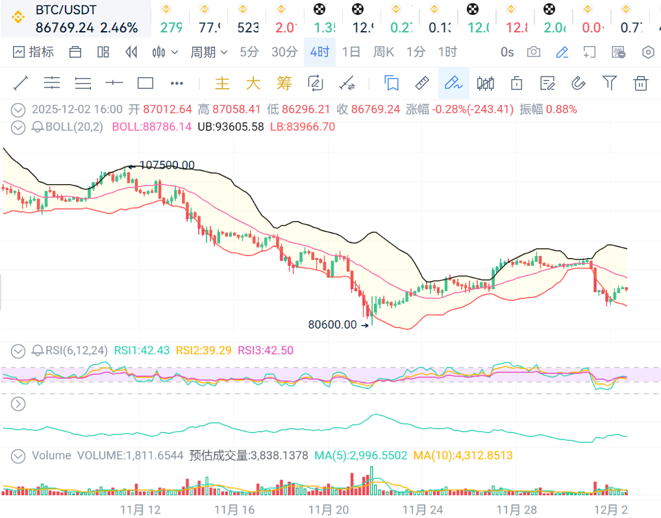Select the trend line drawing tool
Viewport: 661px width, 518px height.
click(x=21, y=83)
